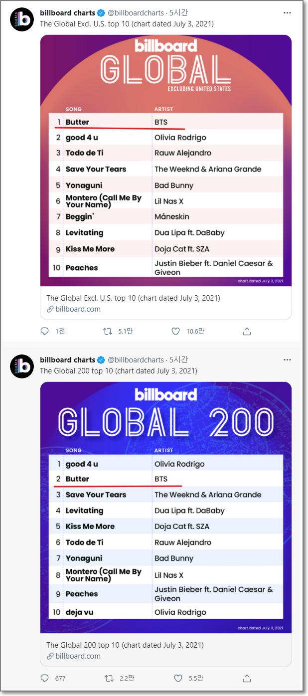Screen dimensions: 308x696
Task: Open @billboardcharts handle in second tweet
Action: coord(136,360)
